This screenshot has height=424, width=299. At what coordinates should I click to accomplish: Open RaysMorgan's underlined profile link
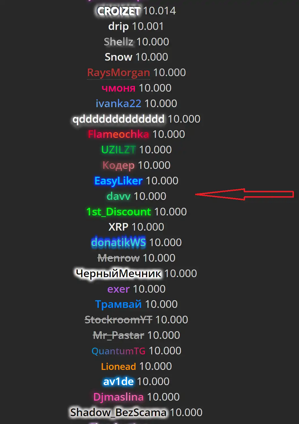(x=118, y=73)
